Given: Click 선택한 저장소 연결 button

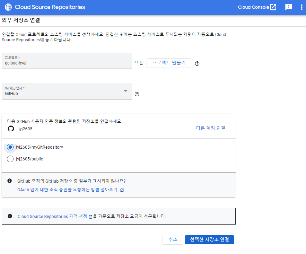Looking at the screenshot, I should point(209,239).
